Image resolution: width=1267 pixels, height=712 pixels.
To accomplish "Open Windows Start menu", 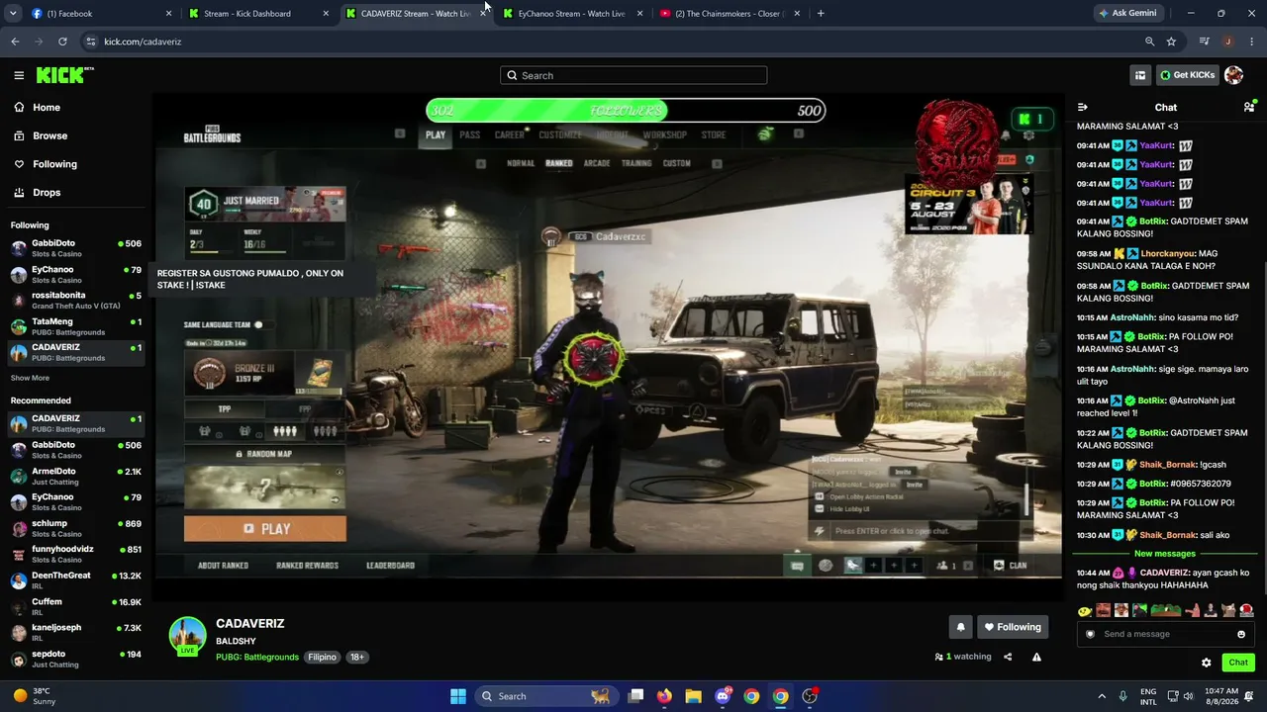I will coord(458,696).
